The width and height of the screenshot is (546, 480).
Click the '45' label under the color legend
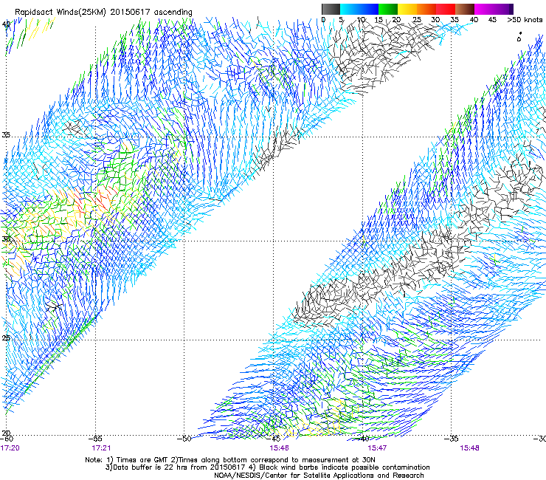tap(492, 20)
